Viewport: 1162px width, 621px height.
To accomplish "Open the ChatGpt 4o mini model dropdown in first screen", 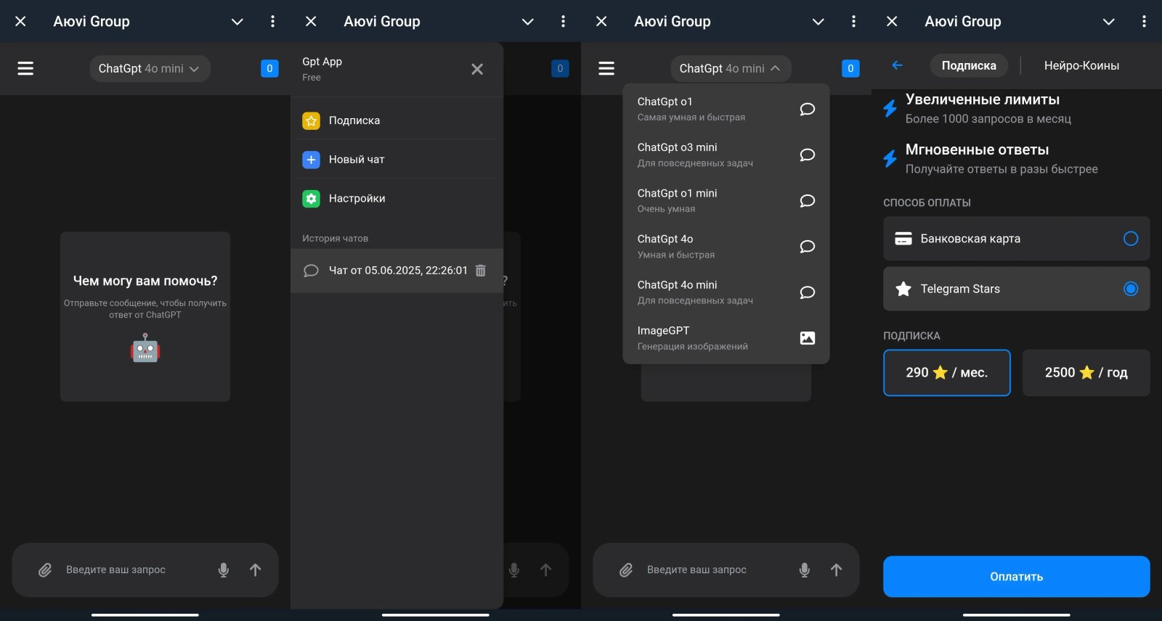I will (x=150, y=68).
